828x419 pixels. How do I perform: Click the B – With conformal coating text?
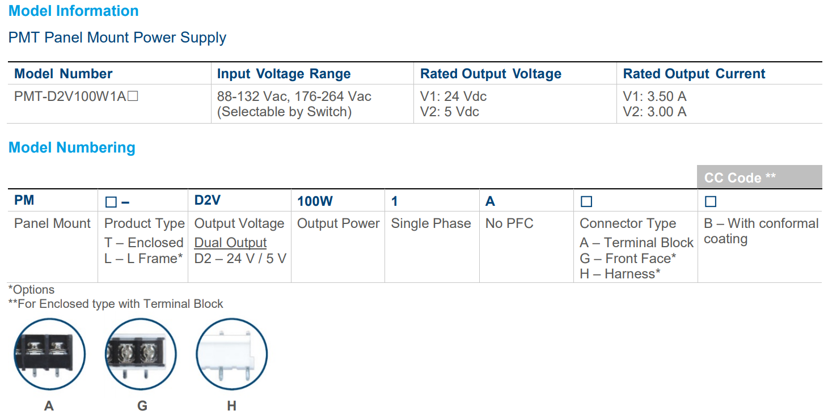click(761, 231)
